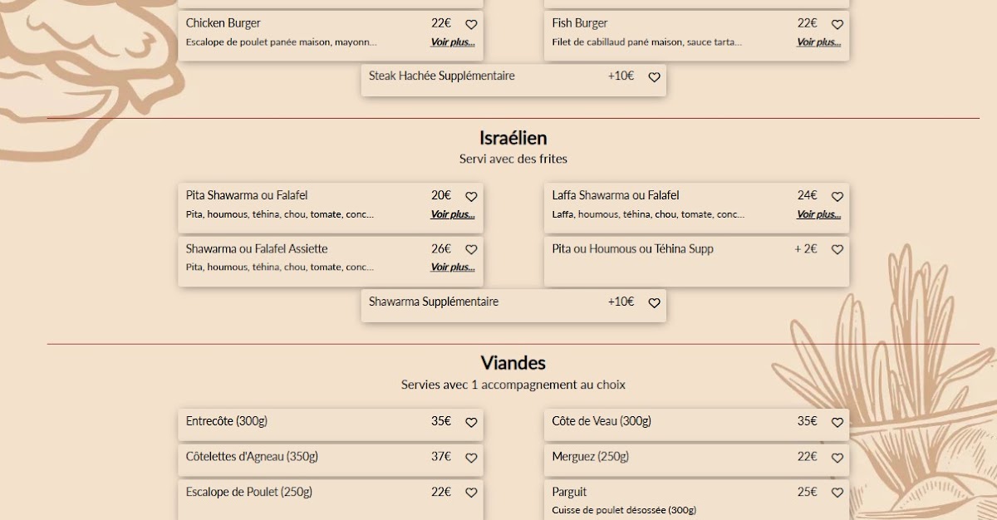This screenshot has height=520, width=997.
Task: Click Voir plus under Shawarma Assiette
Action: [x=452, y=267]
